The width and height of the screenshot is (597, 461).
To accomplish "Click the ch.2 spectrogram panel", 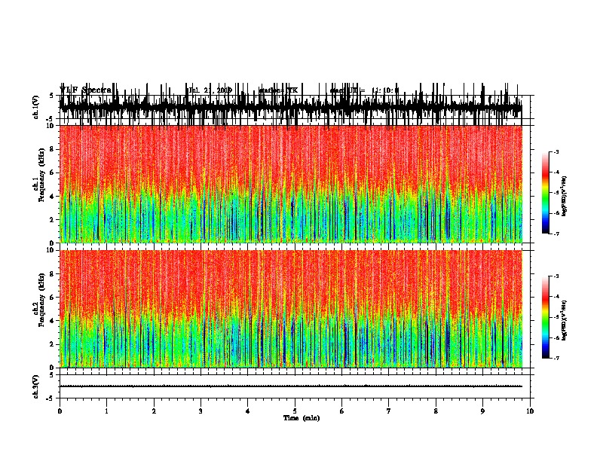I will coord(291,309).
